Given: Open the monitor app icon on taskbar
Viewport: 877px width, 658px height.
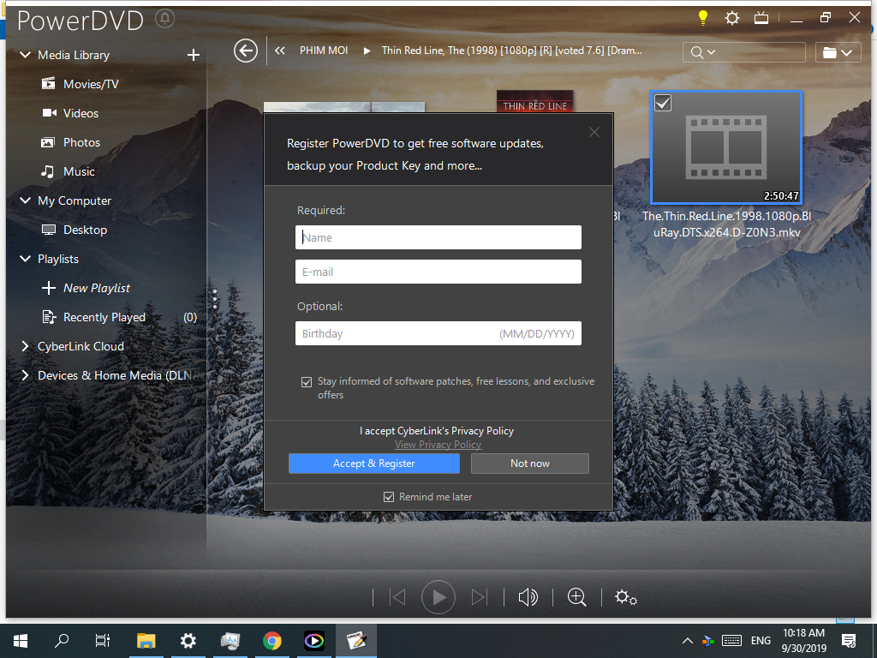Looking at the screenshot, I should tap(230, 640).
